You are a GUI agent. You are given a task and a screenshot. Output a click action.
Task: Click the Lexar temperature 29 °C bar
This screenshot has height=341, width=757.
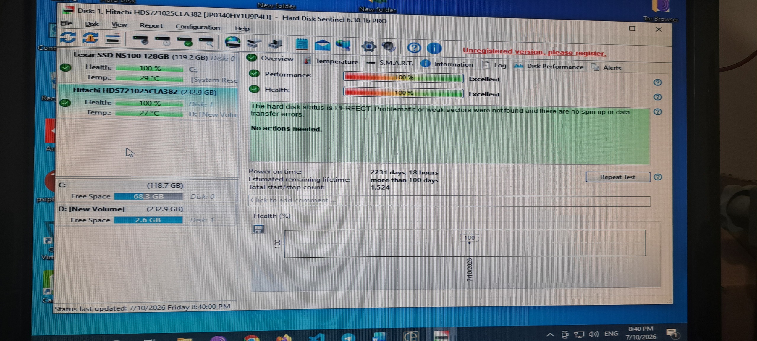[149, 78]
